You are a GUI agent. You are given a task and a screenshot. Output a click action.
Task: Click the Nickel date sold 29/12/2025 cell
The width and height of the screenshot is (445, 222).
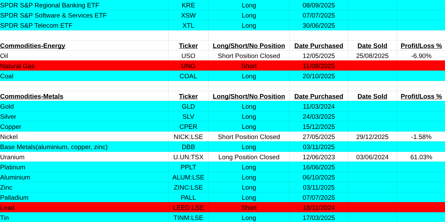[372, 137]
